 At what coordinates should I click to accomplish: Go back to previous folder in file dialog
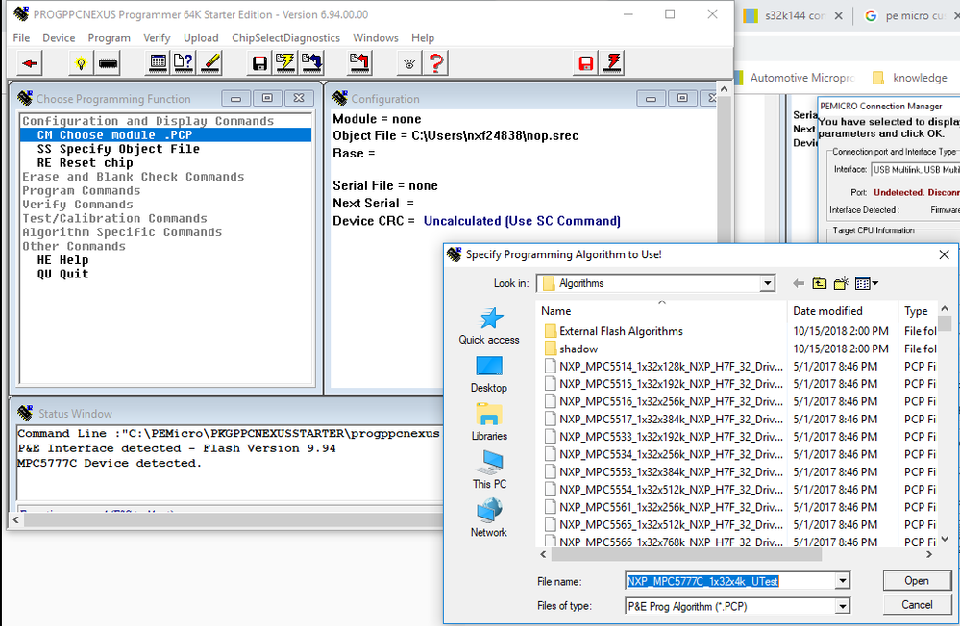coord(799,283)
